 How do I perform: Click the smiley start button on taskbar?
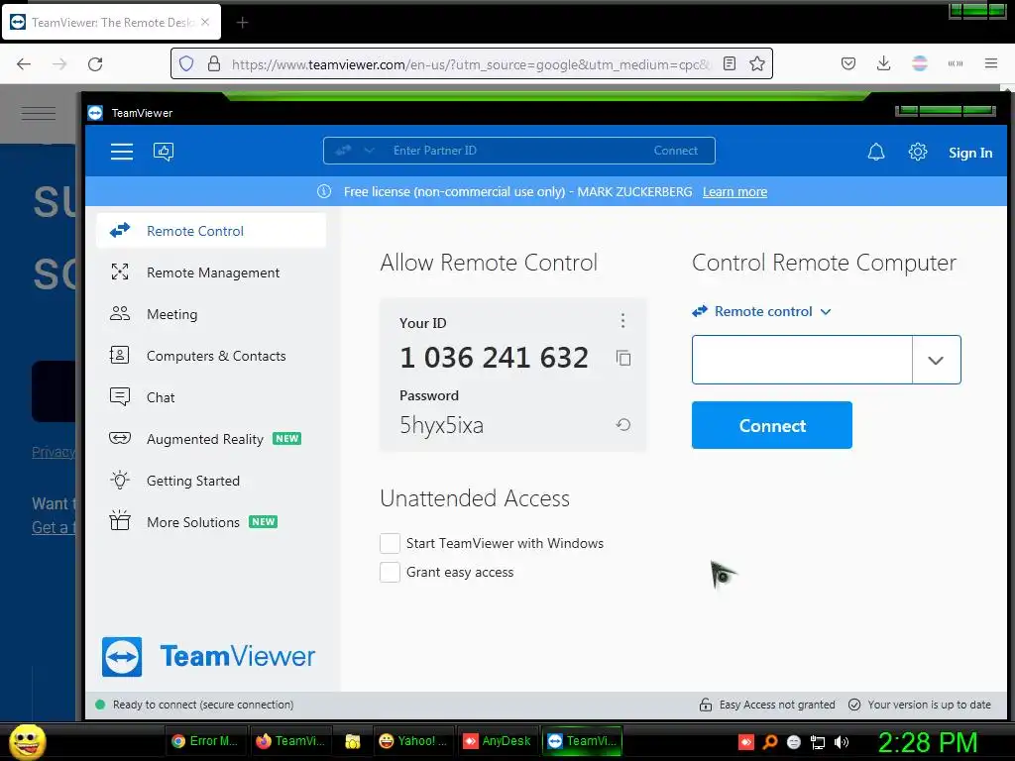(x=27, y=741)
